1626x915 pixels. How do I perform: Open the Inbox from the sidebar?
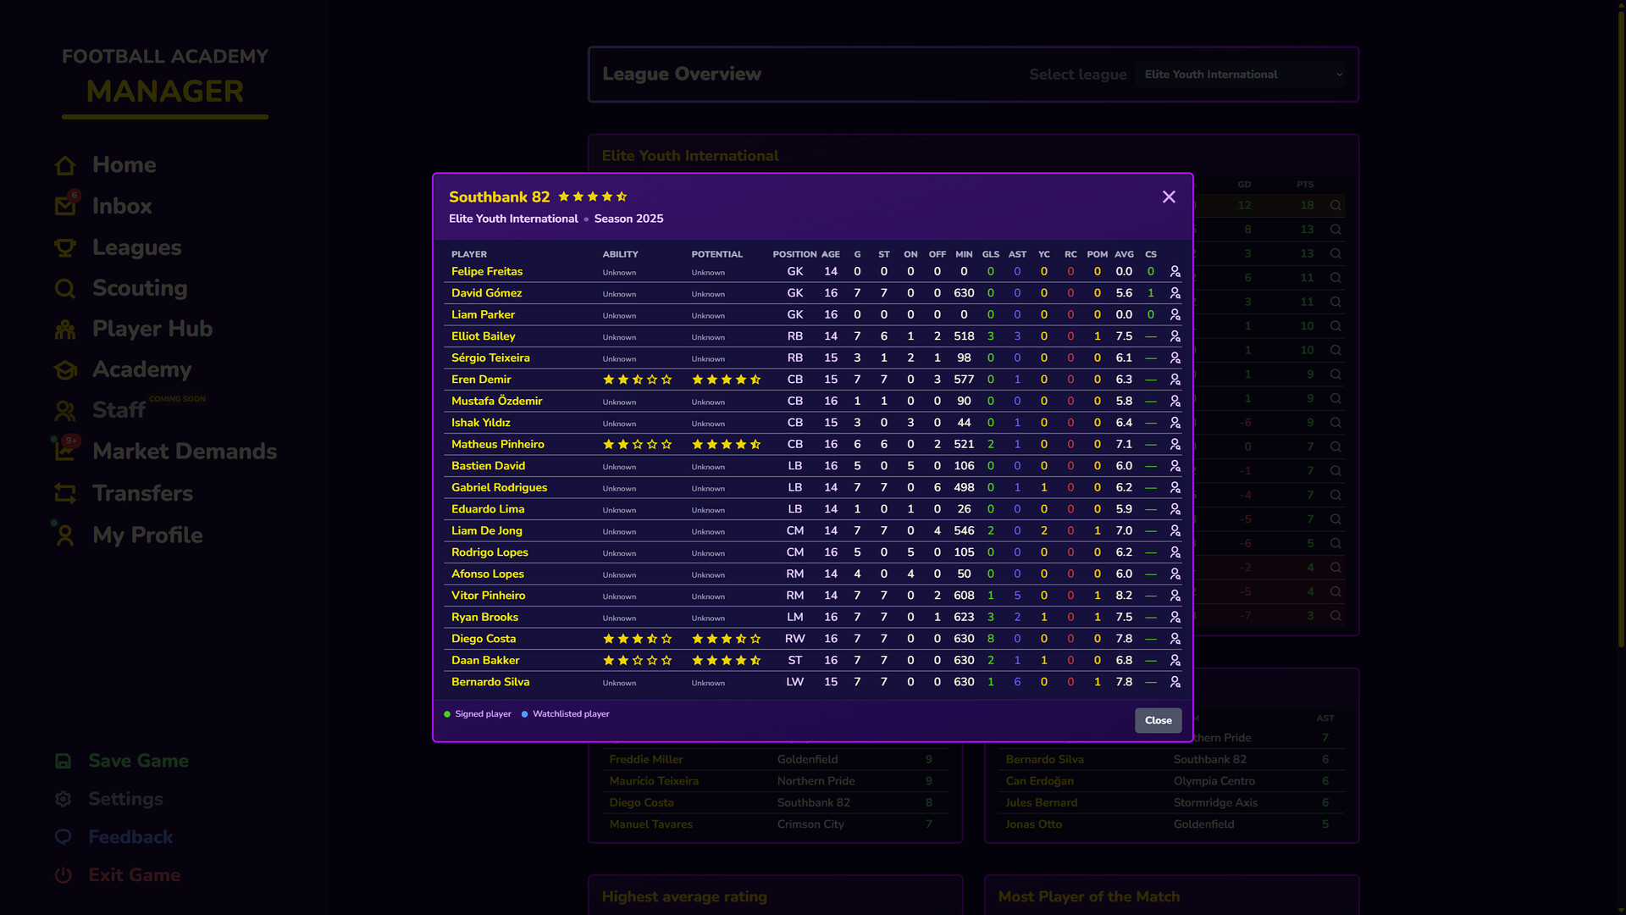tap(121, 206)
